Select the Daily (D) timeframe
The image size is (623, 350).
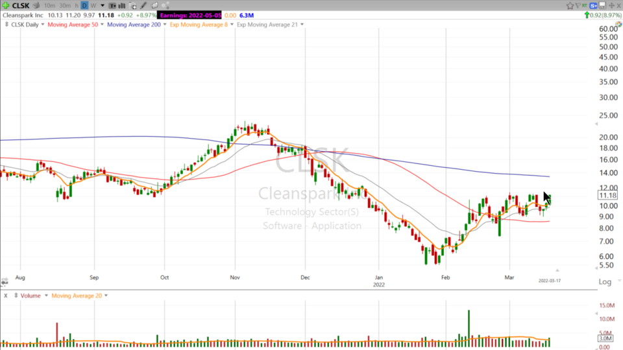[84, 5]
